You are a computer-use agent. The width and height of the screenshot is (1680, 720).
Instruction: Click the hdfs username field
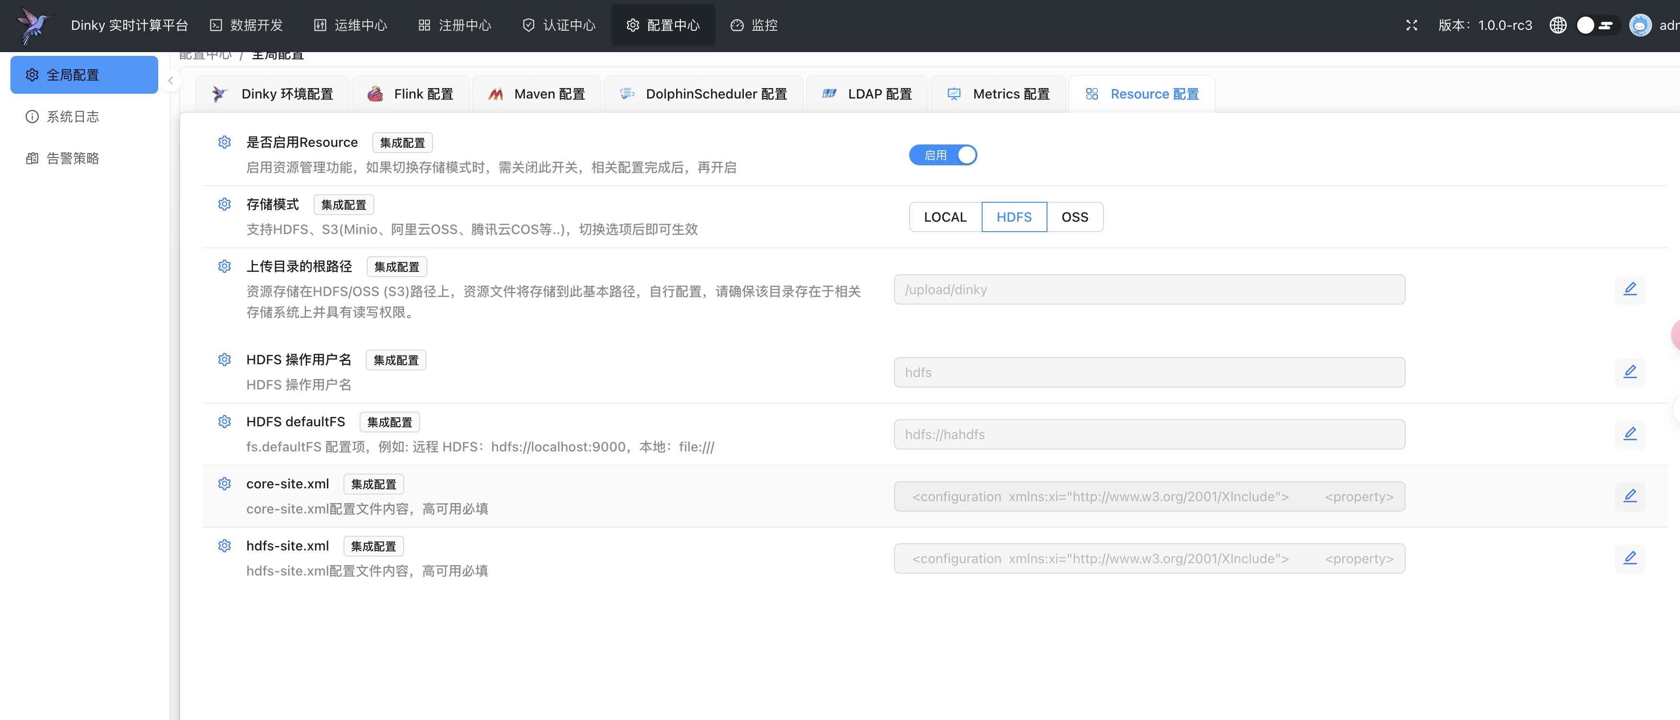pyautogui.click(x=1149, y=372)
